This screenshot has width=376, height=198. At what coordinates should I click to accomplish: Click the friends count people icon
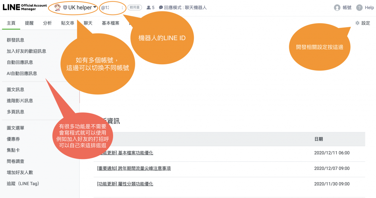coord(149,8)
